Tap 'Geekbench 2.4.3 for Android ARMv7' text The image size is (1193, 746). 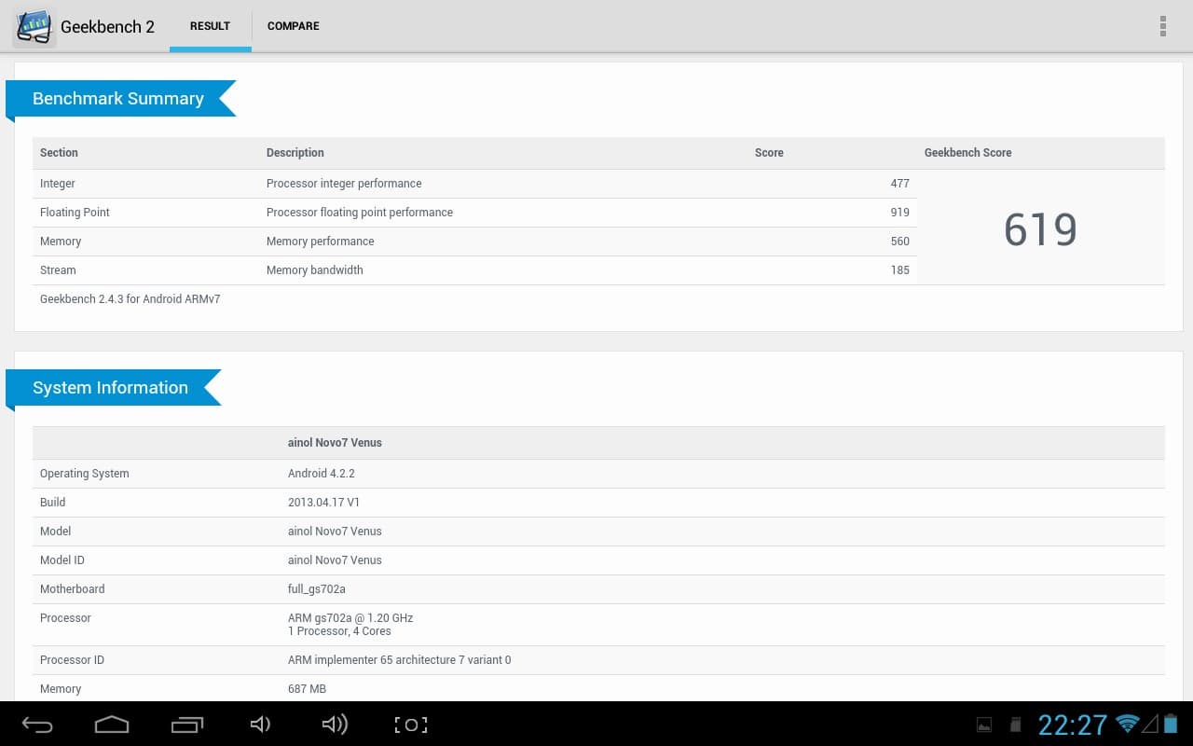point(130,299)
